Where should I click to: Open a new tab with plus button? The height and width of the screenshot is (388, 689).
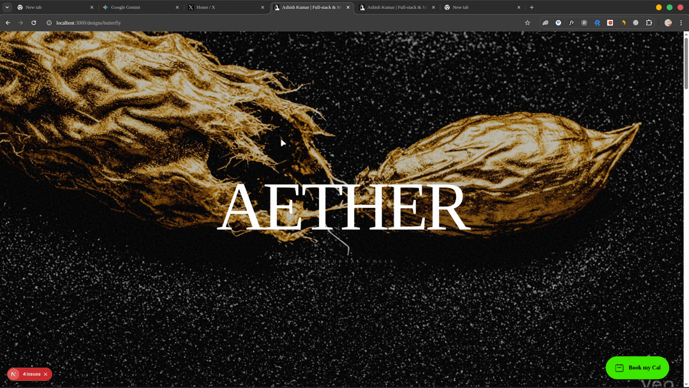[532, 8]
